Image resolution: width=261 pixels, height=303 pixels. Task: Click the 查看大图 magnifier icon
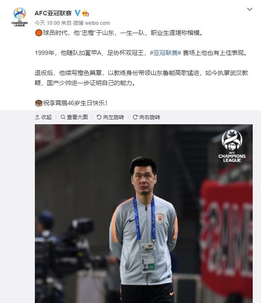click(63, 117)
